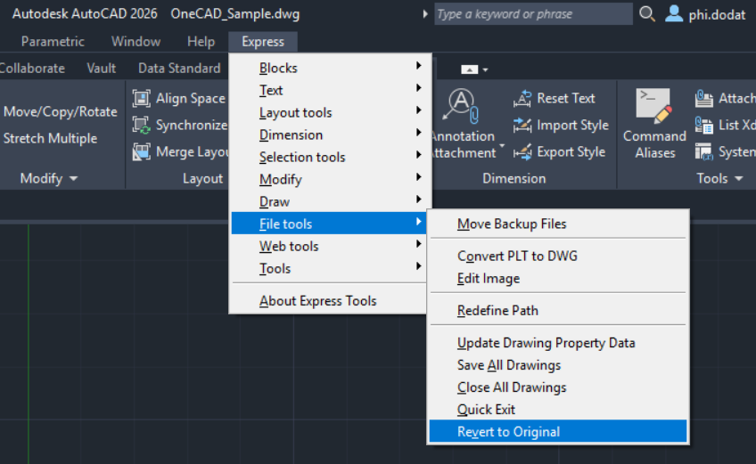
Task: Click the Import Style icon
Action: click(x=522, y=126)
